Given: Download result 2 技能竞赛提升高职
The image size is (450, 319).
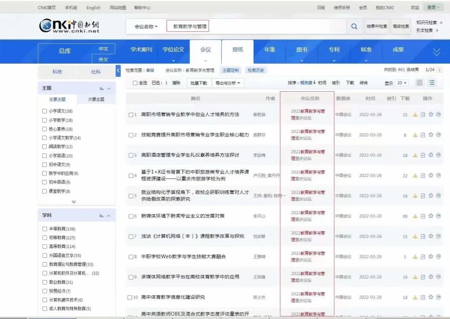Looking at the screenshot, I should point(415,135).
